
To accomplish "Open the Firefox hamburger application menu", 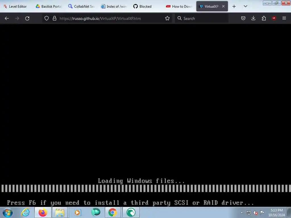I will [x=284, y=18].
